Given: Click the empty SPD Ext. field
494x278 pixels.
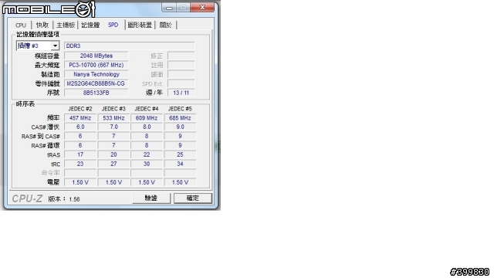Looking at the screenshot, I should tap(181, 83).
